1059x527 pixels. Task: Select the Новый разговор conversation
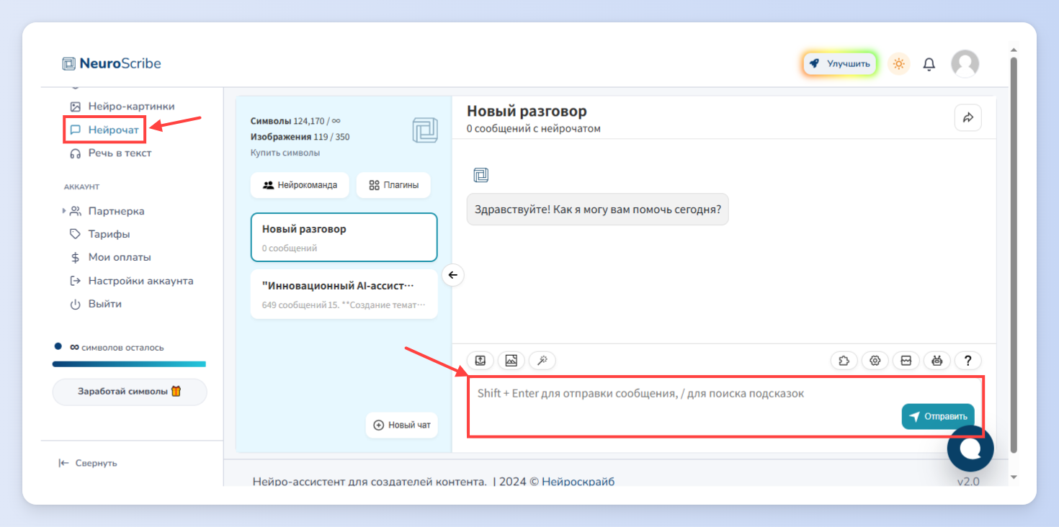[344, 237]
